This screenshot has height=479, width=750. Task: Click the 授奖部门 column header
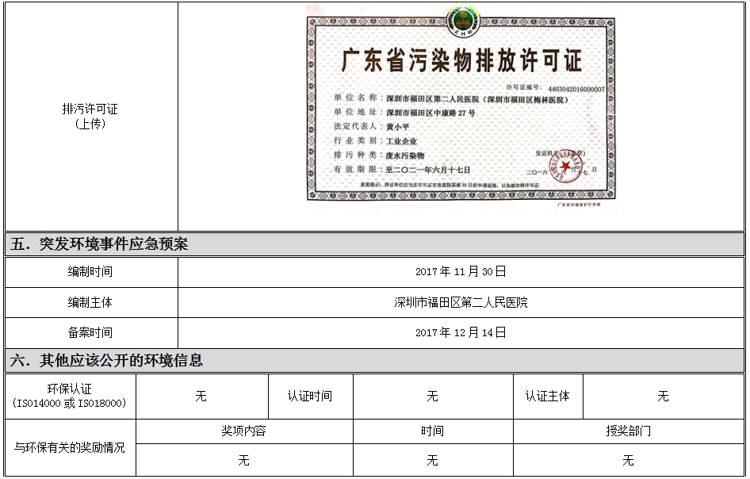[628, 431]
